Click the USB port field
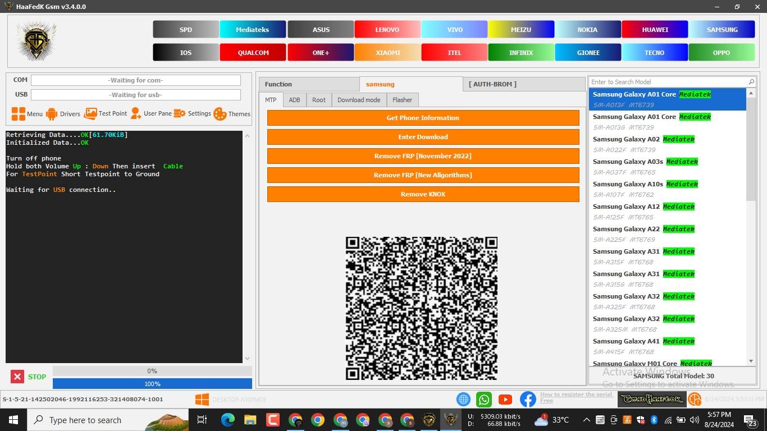This screenshot has width=767, height=431. (136, 95)
